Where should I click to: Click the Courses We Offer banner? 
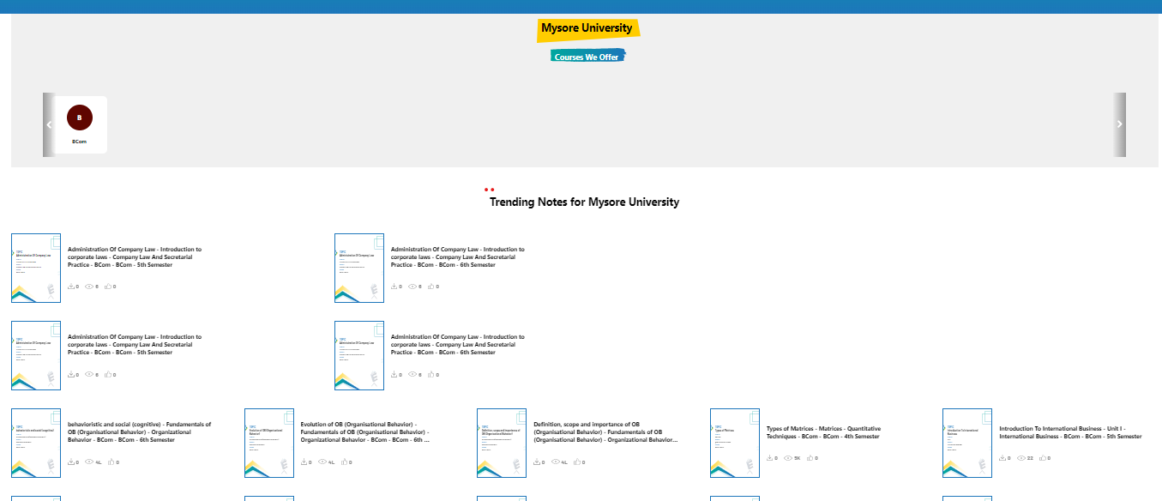click(587, 55)
